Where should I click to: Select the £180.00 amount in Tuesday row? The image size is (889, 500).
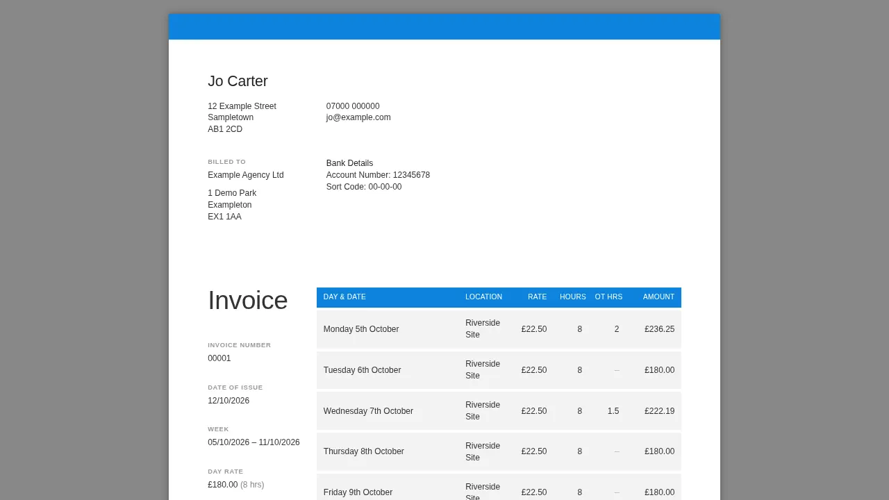pos(660,370)
